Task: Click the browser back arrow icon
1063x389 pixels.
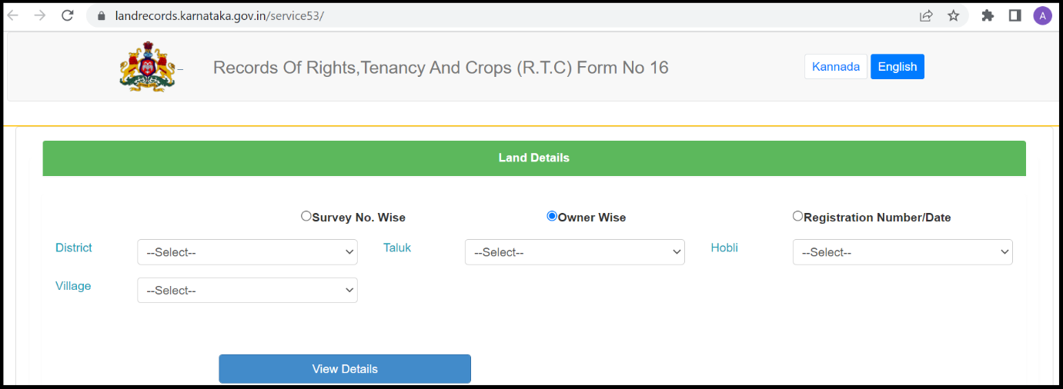Action: coord(13,15)
